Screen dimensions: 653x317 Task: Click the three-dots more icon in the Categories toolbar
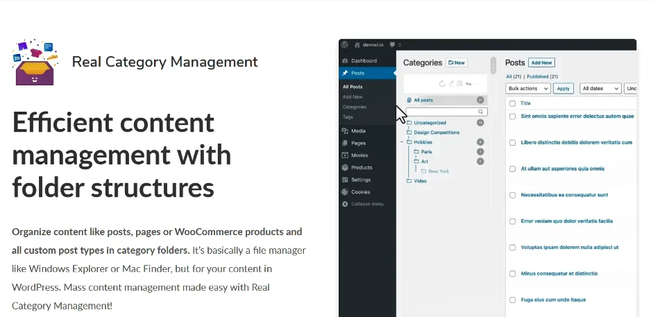[x=477, y=84]
